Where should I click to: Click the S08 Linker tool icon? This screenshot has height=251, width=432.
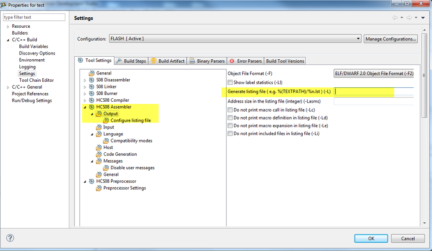[92, 87]
